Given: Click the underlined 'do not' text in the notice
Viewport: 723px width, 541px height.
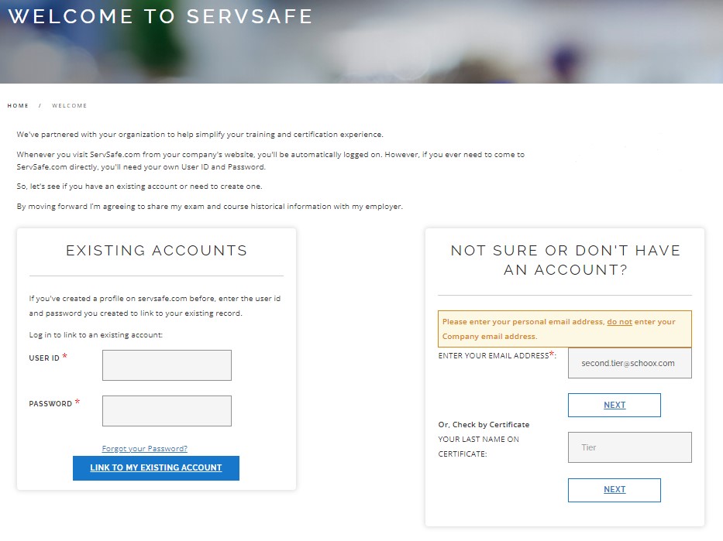Looking at the screenshot, I should (x=619, y=322).
